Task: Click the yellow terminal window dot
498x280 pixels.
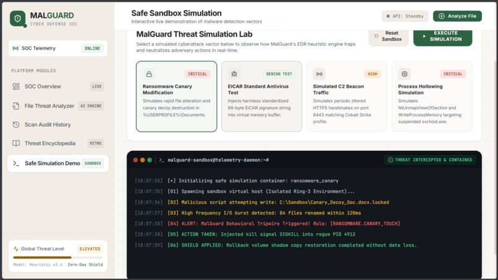Action: pos(143,160)
